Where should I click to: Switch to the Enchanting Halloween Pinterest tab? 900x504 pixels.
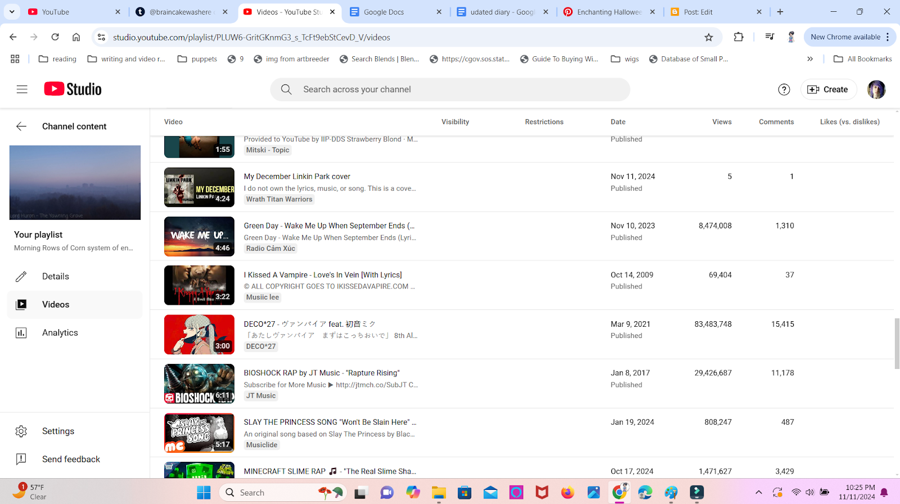[x=610, y=12]
